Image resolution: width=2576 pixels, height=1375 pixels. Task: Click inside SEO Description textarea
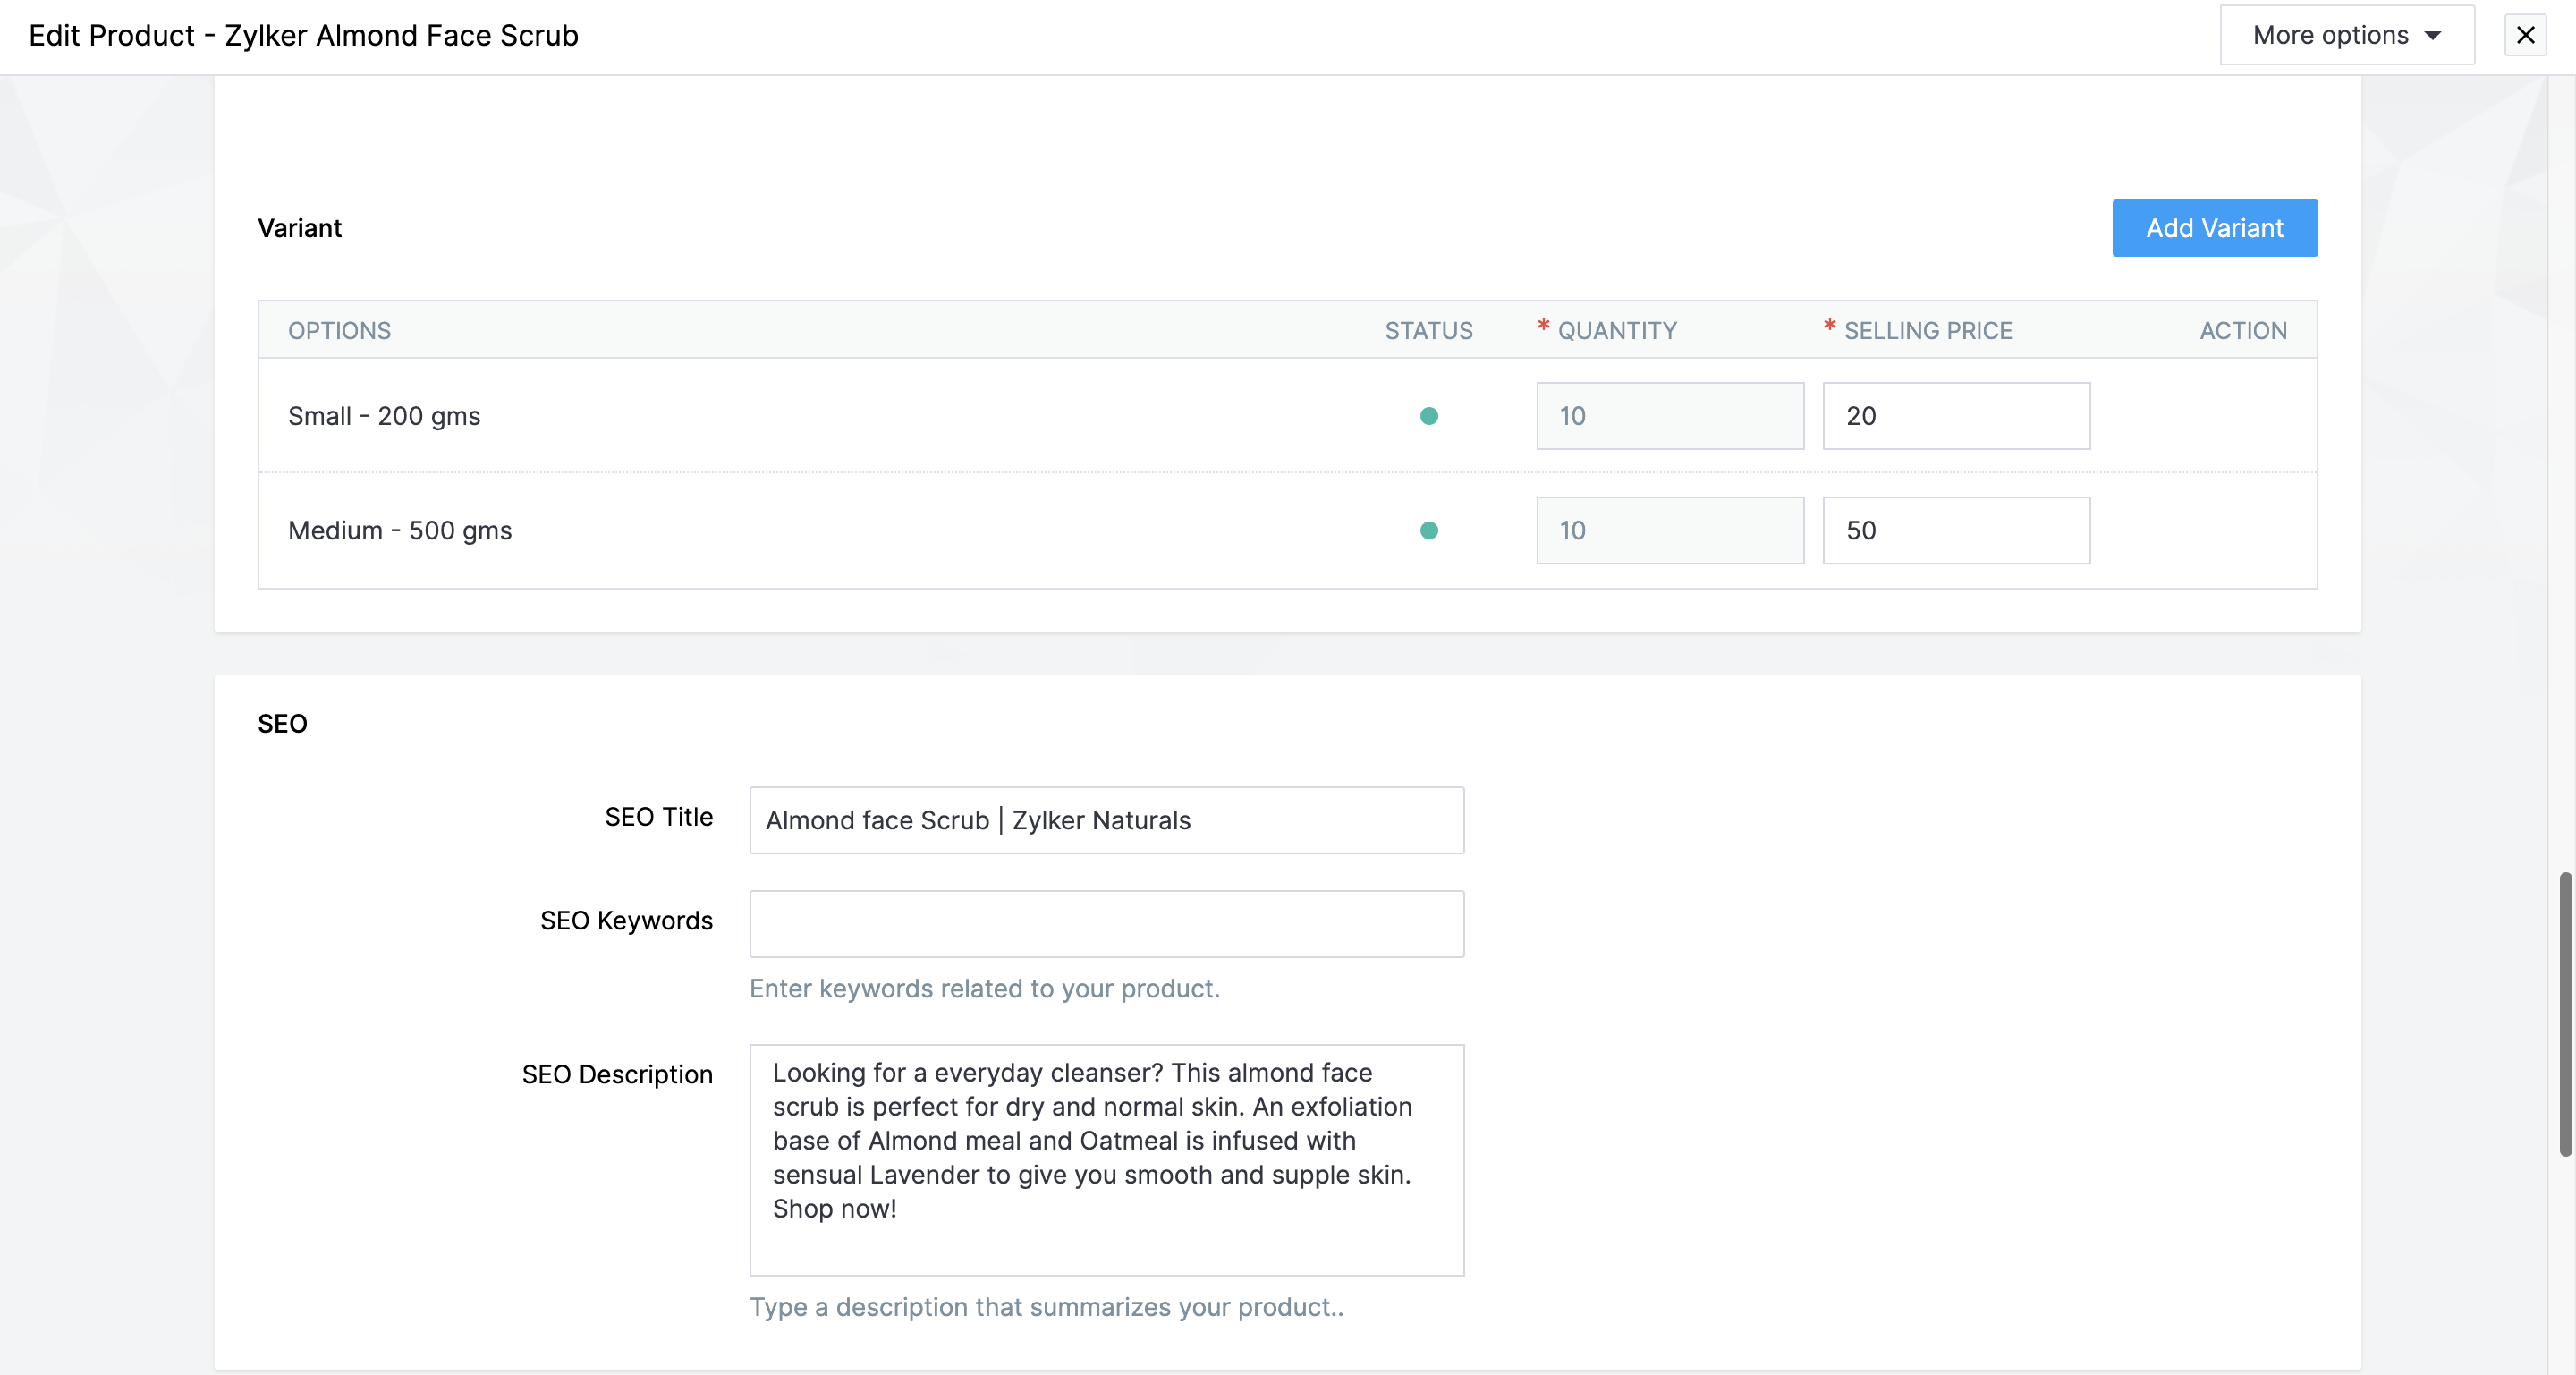pos(1106,1160)
